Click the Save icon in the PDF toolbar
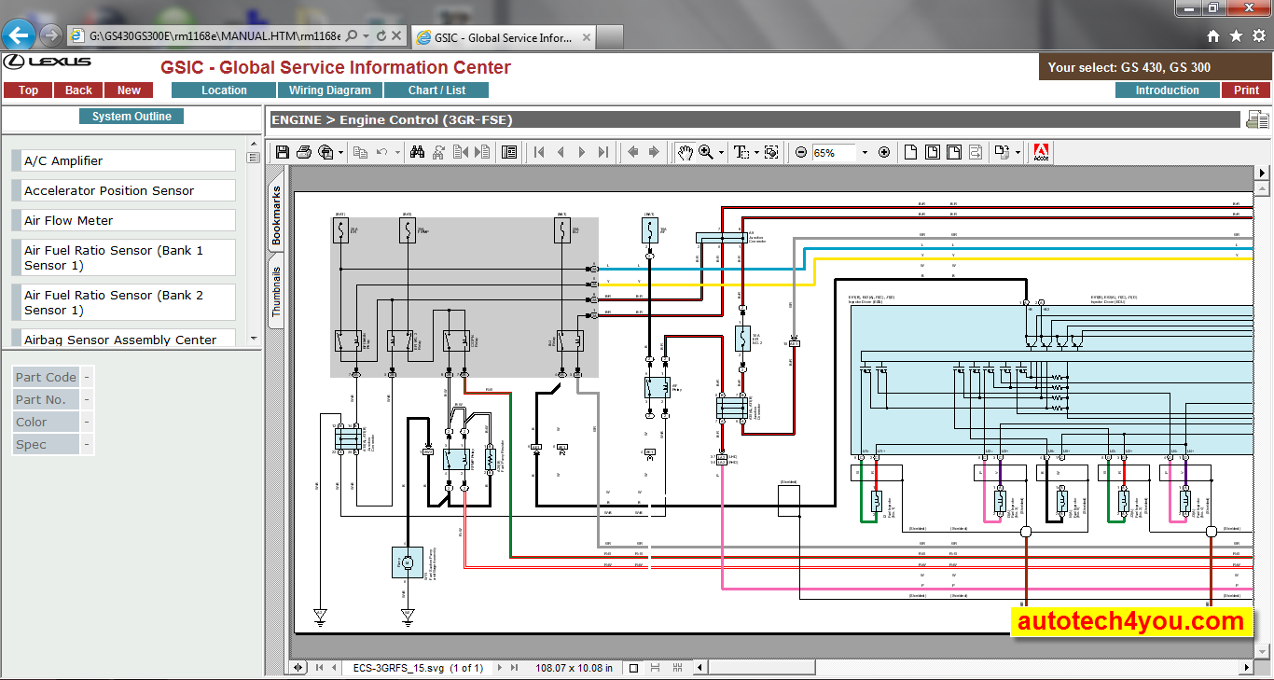Image resolution: width=1274 pixels, height=680 pixels. [283, 152]
